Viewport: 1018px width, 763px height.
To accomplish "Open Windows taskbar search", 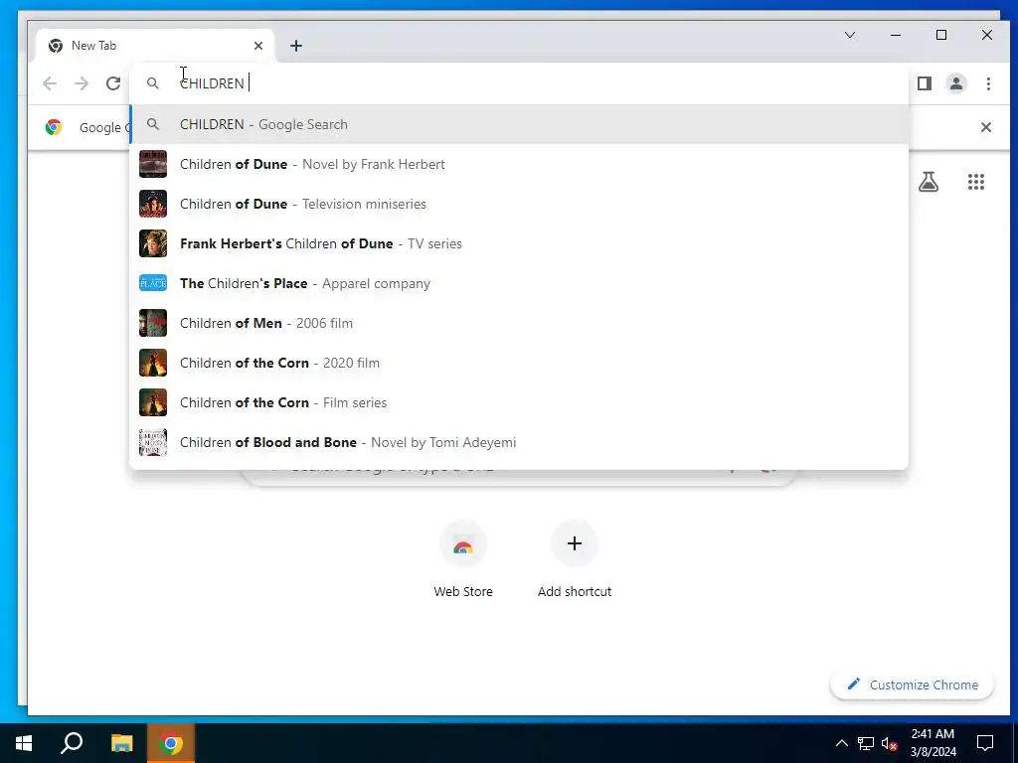I will pos(72,743).
